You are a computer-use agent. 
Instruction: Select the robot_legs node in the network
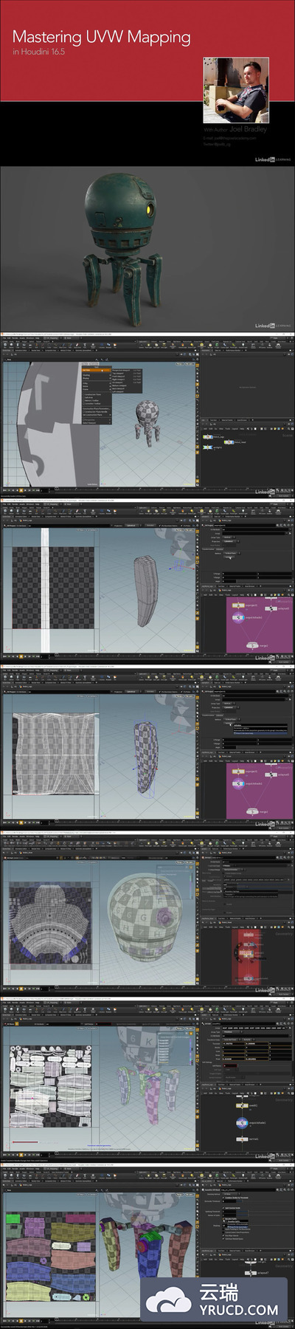(208, 436)
